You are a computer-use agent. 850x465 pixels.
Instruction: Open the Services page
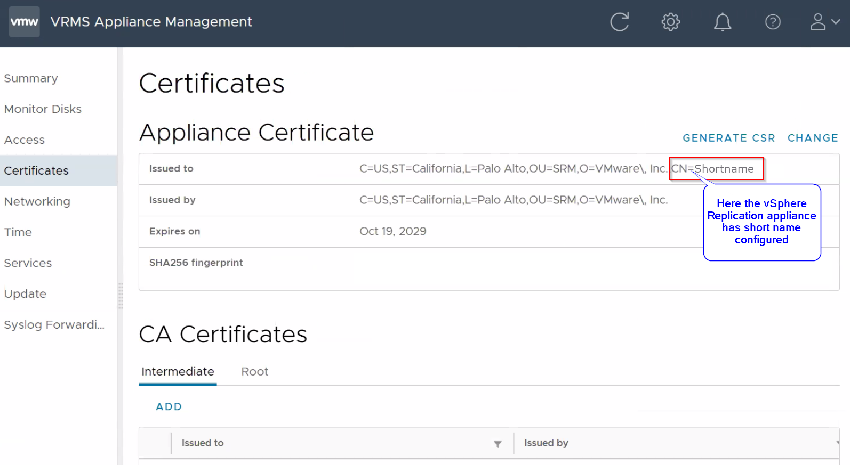click(28, 263)
